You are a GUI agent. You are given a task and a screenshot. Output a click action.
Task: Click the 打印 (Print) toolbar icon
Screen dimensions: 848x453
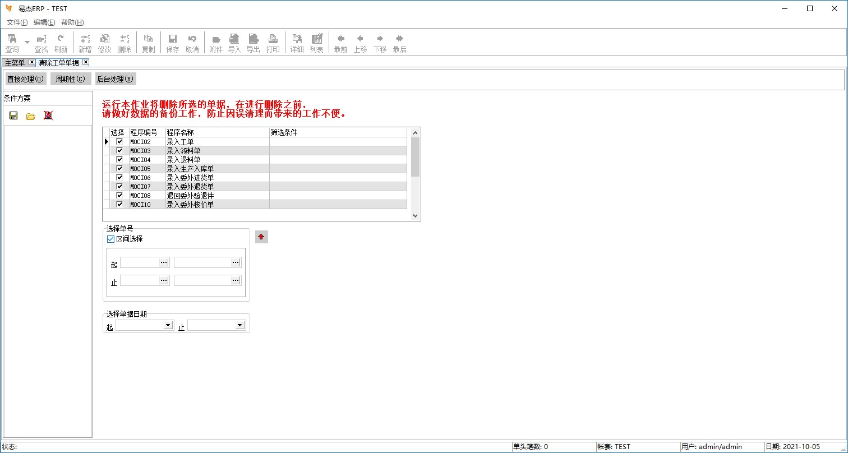[273, 43]
